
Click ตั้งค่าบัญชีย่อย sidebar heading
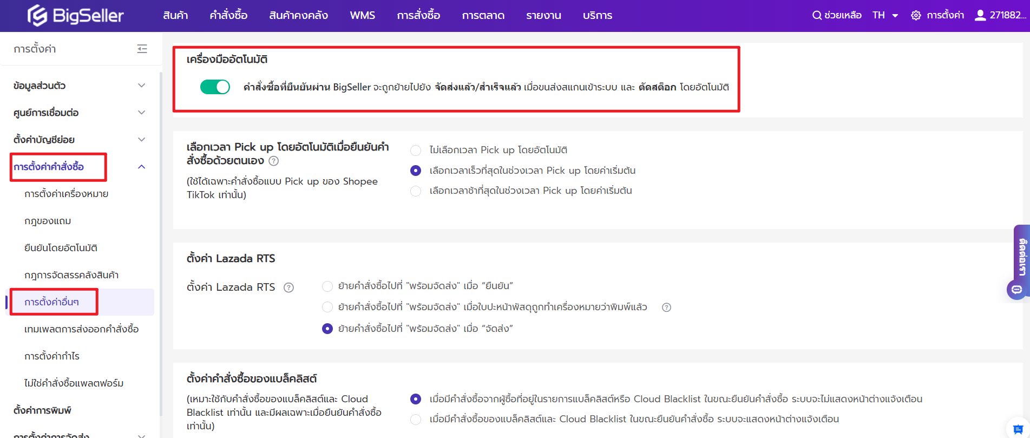pos(44,140)
